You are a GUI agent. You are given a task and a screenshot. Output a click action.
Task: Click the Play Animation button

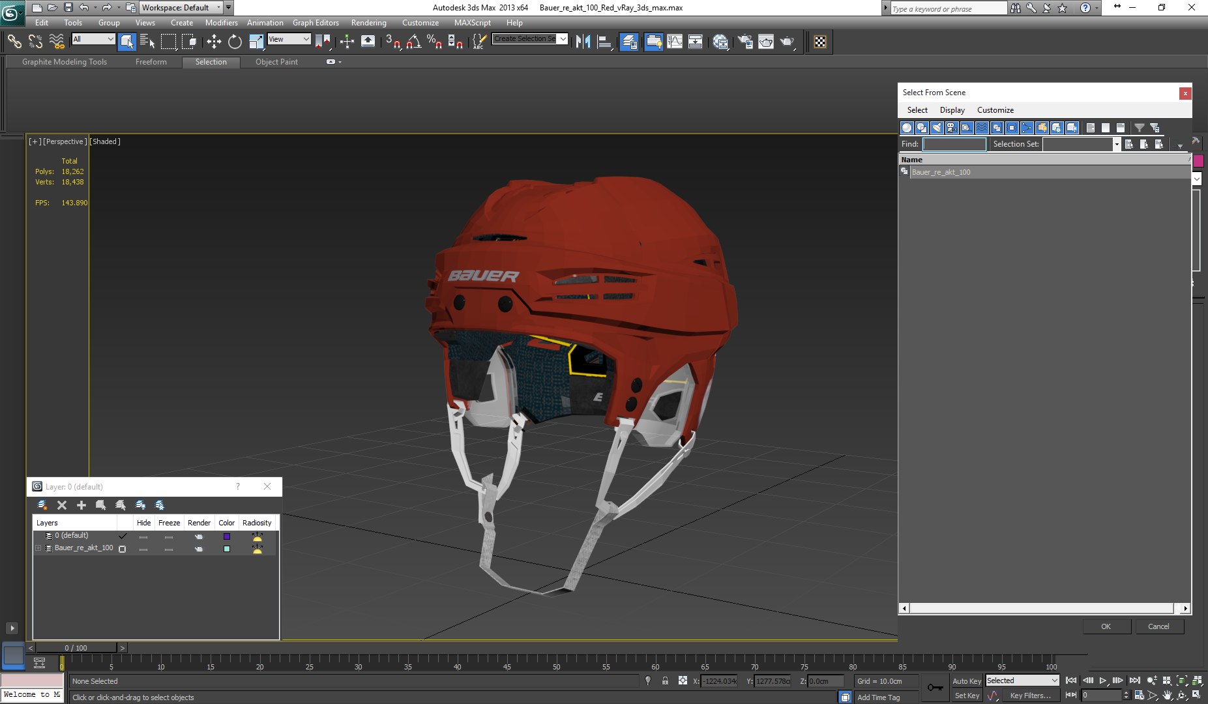tap(1102, 681)
